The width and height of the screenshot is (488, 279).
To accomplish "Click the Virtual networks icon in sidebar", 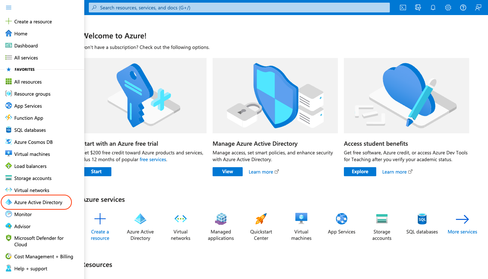I will pyautogui.click(x=9, y=190).
